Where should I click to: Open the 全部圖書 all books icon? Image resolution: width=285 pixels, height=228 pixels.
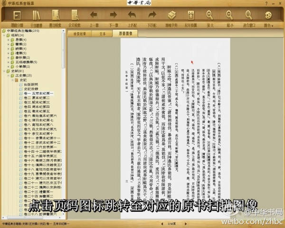click(36, 15)
